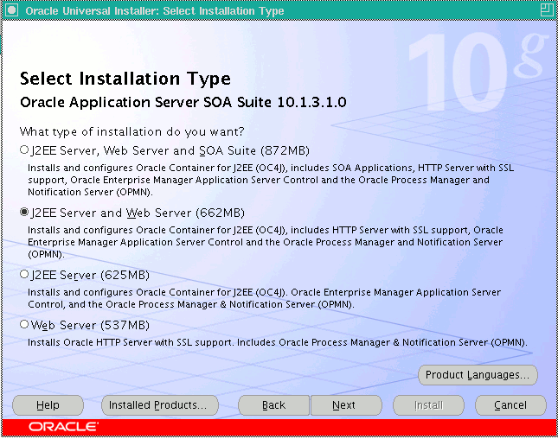The image size is (558, 439).
Task: Click the greyed-out Install button
Action: point(428,405)
